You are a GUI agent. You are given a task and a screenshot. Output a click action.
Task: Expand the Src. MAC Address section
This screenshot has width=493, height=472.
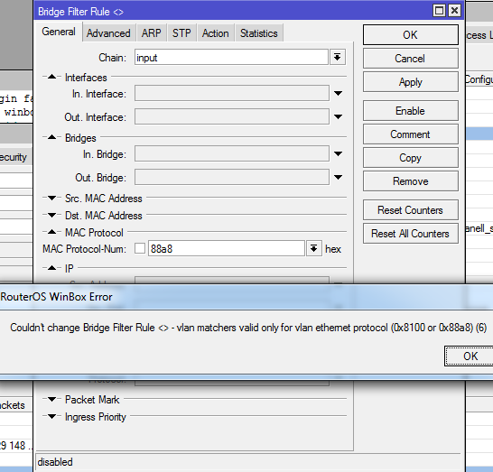coord(51,198)
